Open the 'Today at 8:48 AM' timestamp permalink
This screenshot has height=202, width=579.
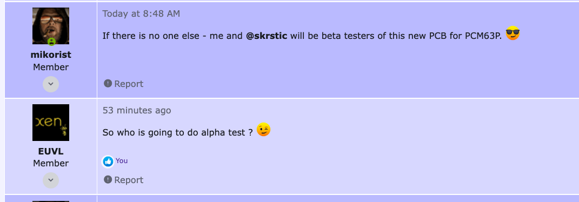tap(141, 14)
